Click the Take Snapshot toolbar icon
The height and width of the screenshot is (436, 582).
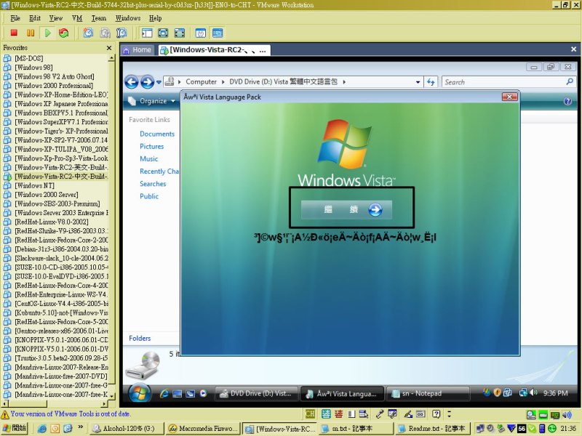click(x=88, y=33)
